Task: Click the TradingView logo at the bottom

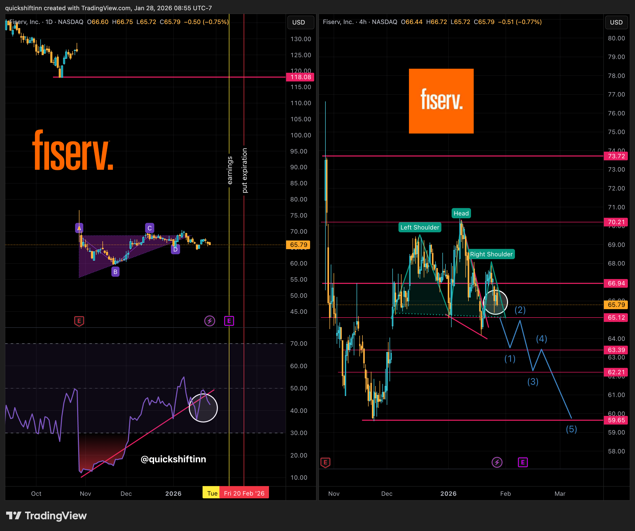Action: pos(46,516)
